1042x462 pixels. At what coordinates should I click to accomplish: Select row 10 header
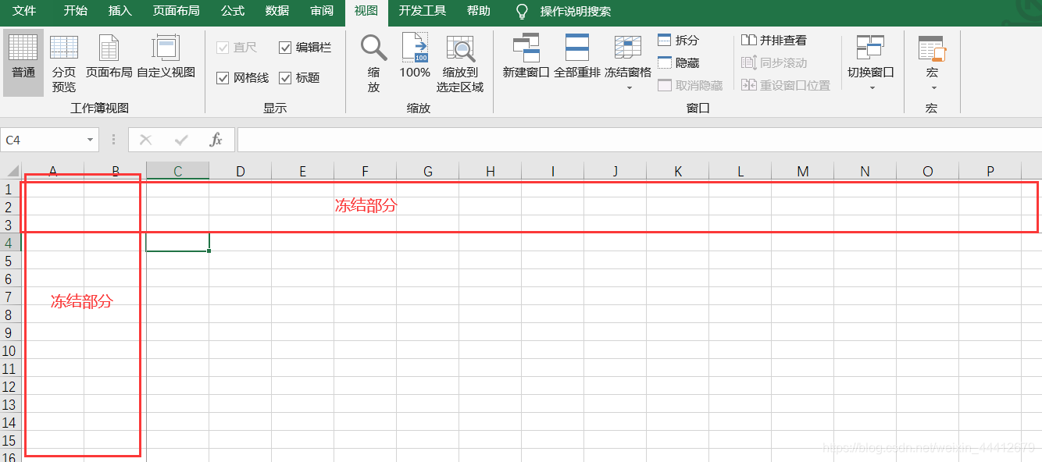coord(10,350)
